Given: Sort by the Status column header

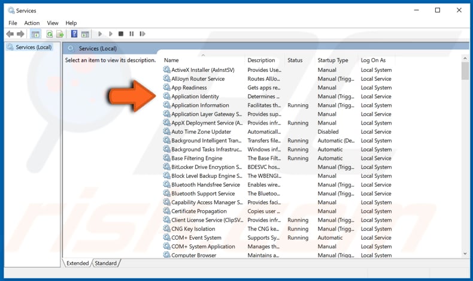Looking at the screenshot, I should [x=300, y=60].
